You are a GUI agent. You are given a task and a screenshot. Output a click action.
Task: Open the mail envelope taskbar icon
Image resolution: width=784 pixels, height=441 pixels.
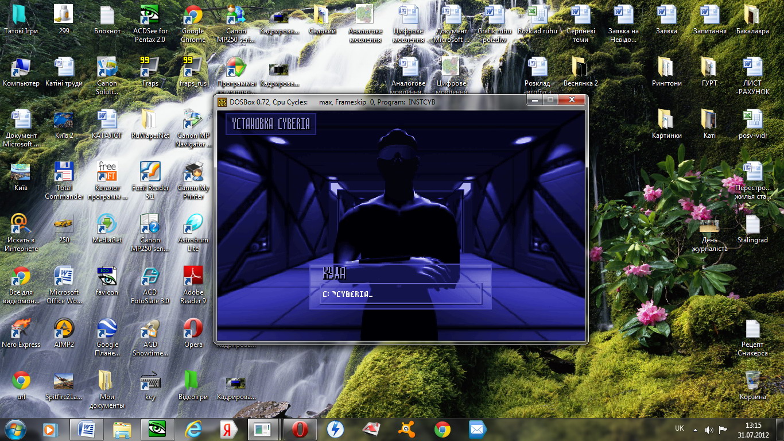point(478,429)
